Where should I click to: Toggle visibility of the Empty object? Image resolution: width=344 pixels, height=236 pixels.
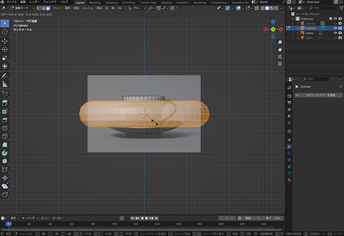point(335,33)
